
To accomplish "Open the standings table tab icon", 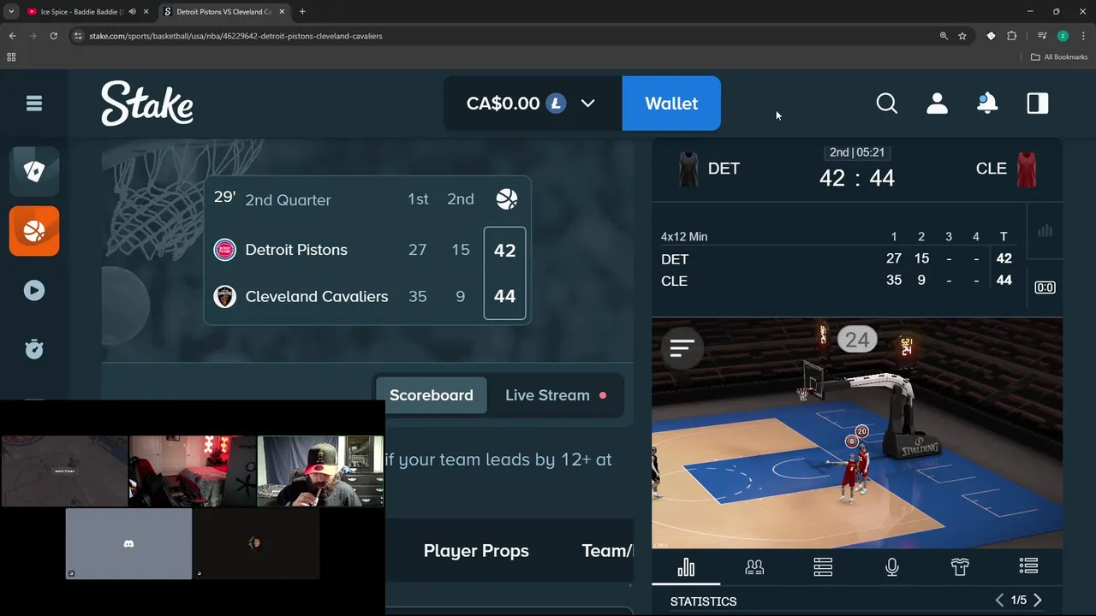I will 823,567.
